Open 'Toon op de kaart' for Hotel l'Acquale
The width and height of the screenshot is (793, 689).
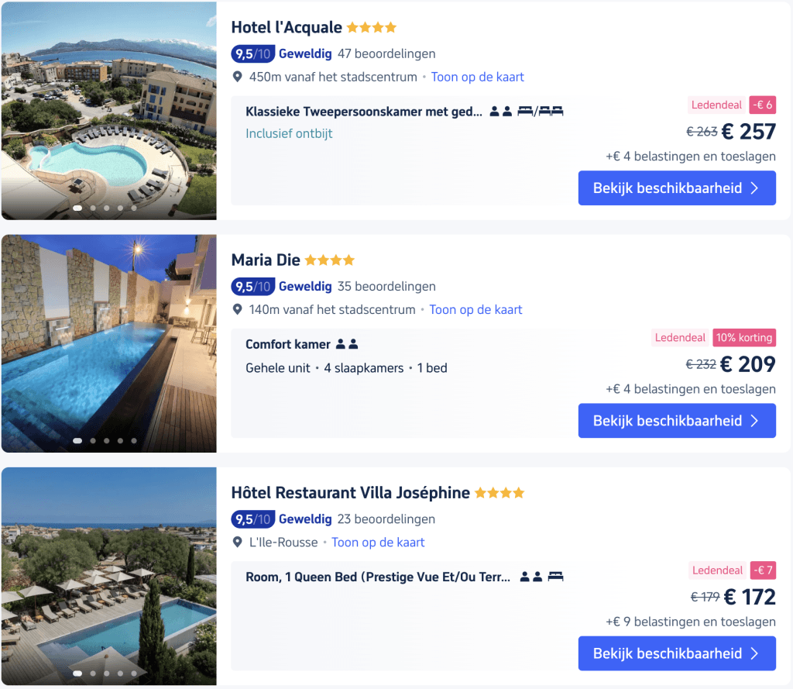(477, 77)
